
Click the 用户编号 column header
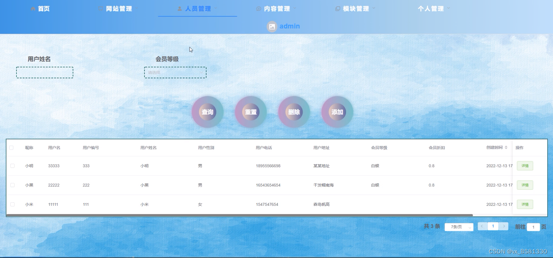[91, 148]
